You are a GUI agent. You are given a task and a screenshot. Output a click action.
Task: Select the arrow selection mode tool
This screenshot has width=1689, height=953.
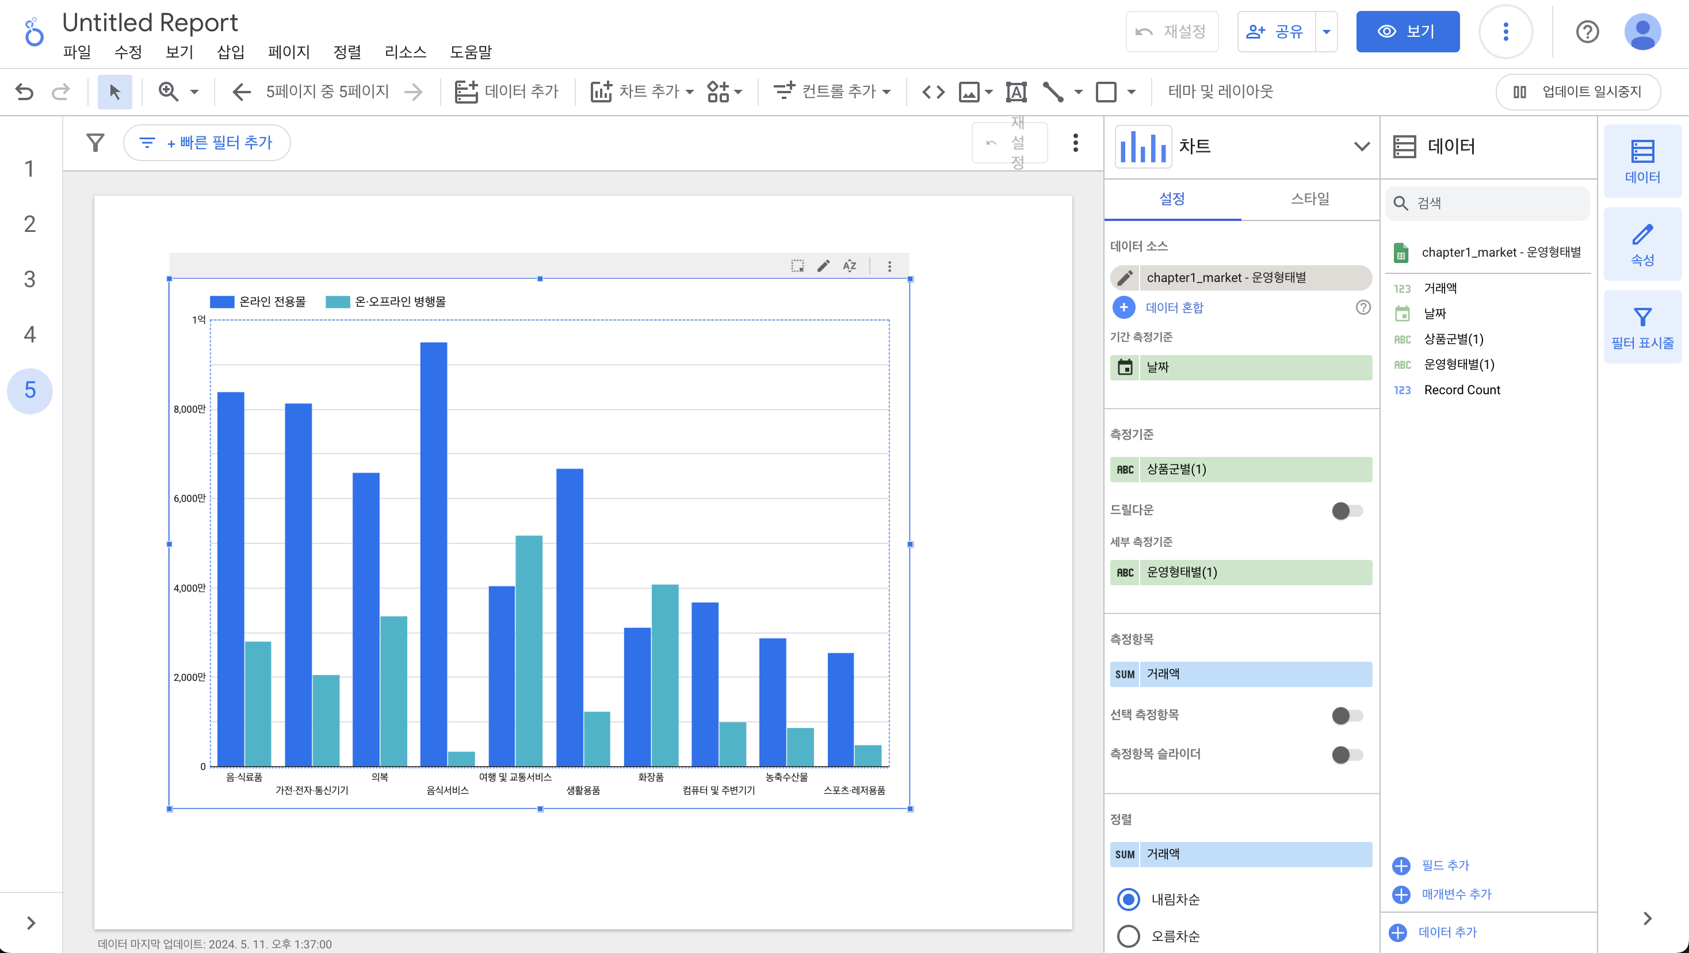click(114, 91)
